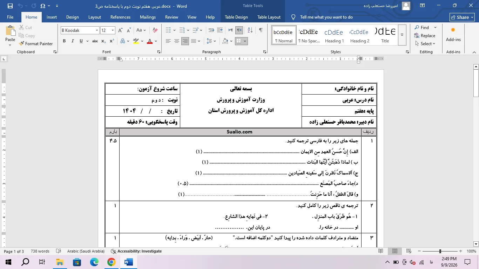This screenshot has width=479, height=269.
Task: Click the vertical scrollbar thumb
Action: [476, 83]
